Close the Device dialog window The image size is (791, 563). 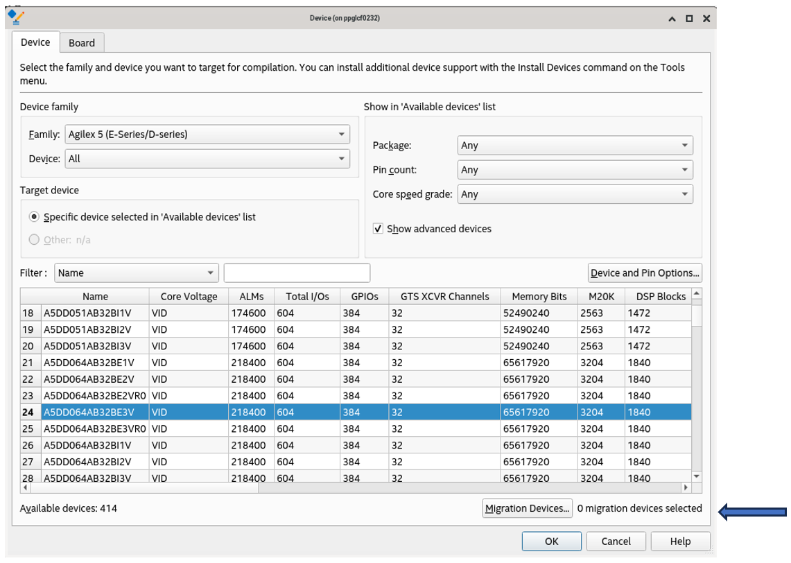[706, 19]
